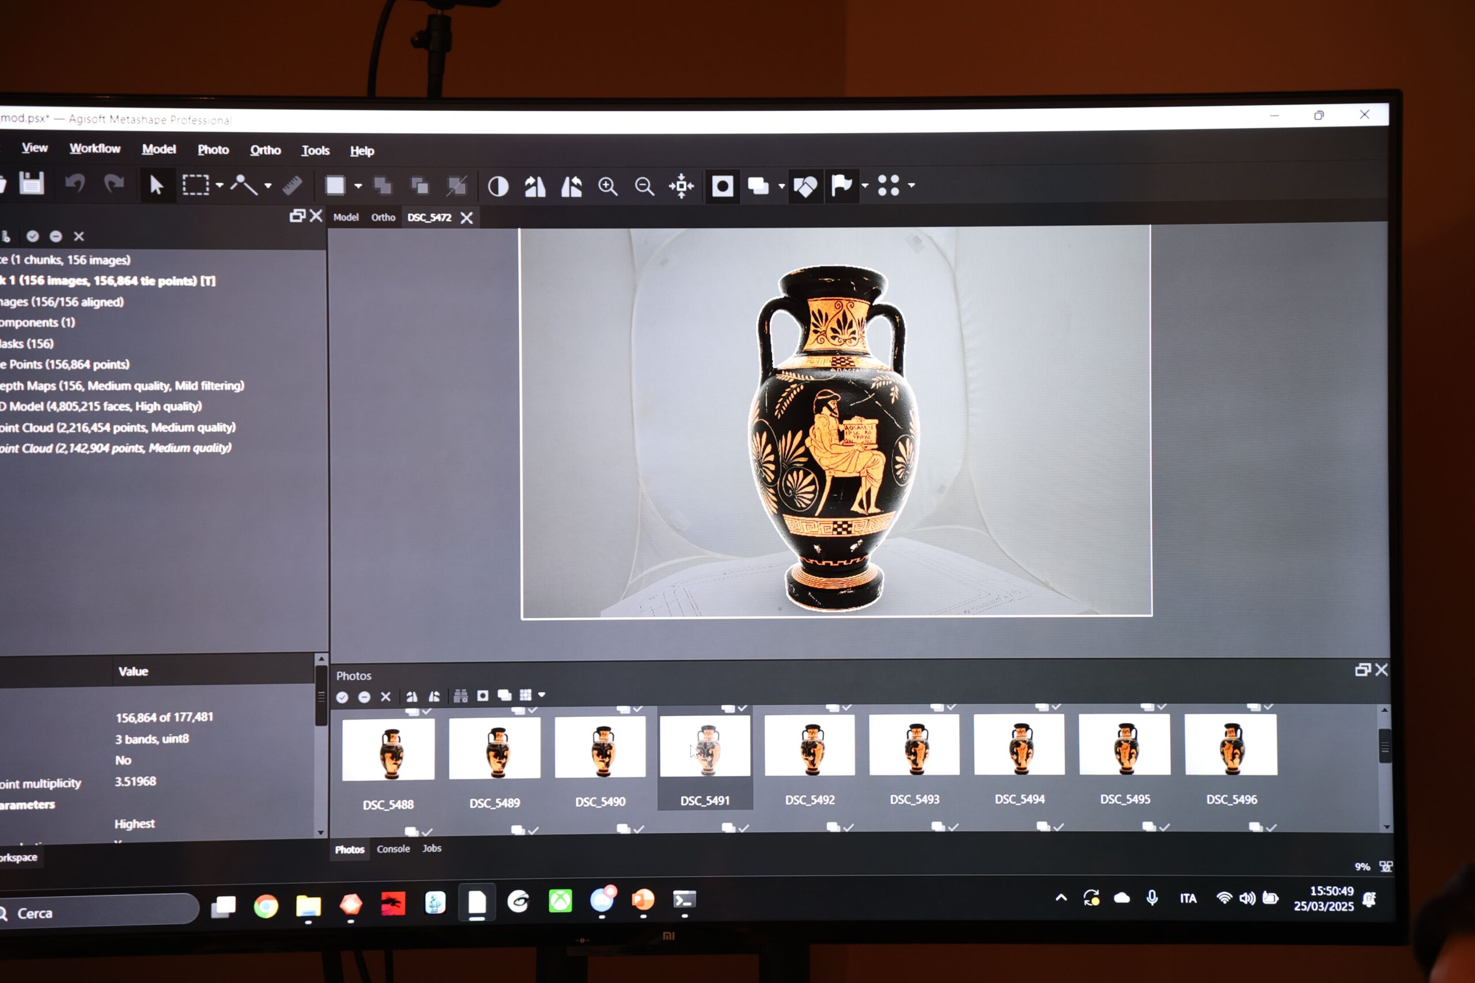Viewport: 1475px width, 983px height.
Task: Toggle Show Depth Maps in Photos pane toolbar
Action: tap(505, 695)
